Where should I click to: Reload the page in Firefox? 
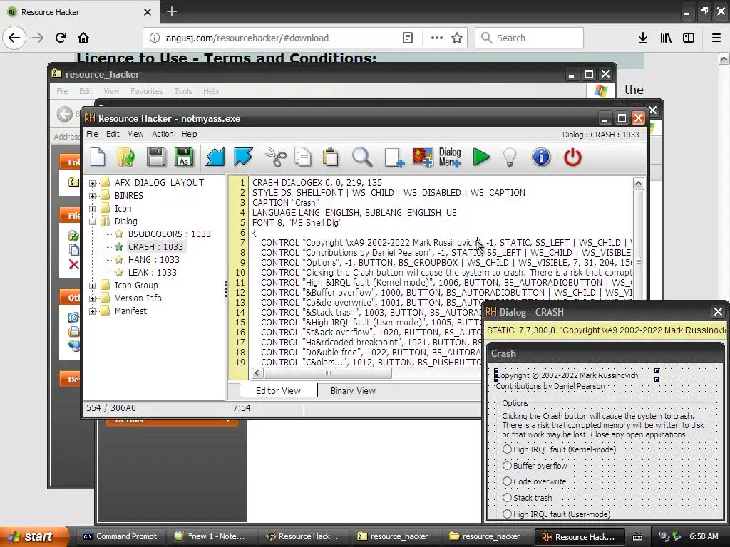(61, 38)
